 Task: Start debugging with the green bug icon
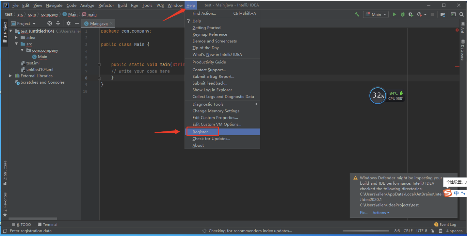coord(403,14)
